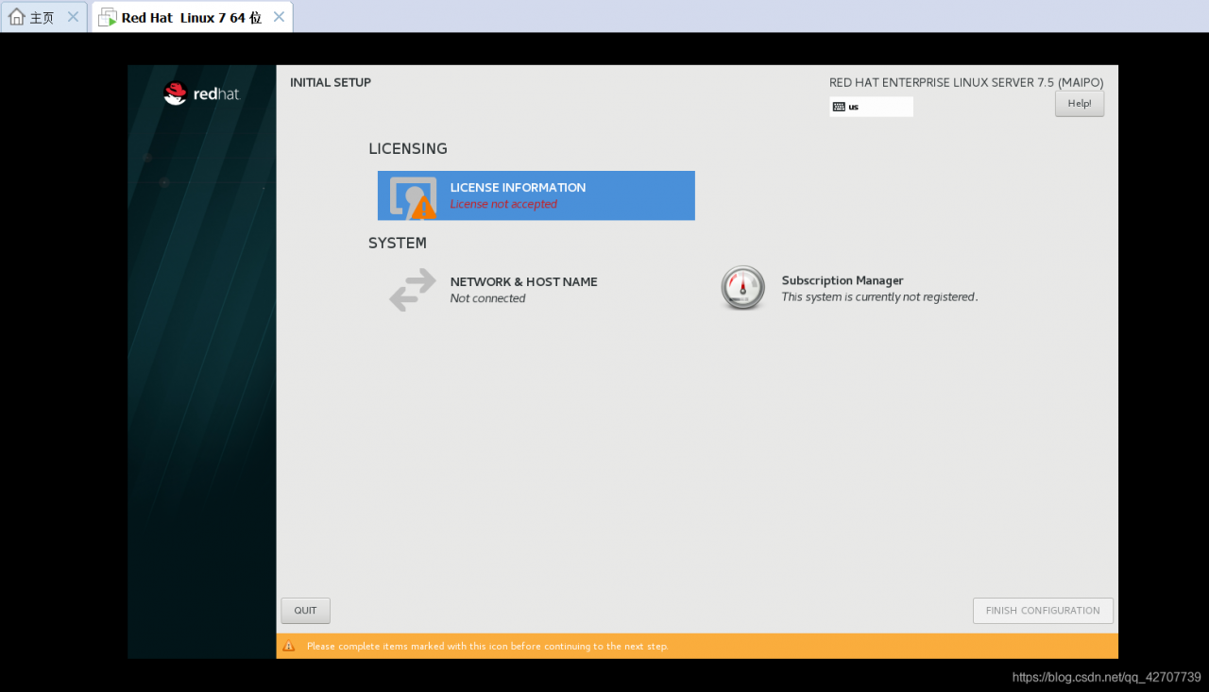
Task: Click FINISH CONFIGURATION button
Action: pos(1043,611)
